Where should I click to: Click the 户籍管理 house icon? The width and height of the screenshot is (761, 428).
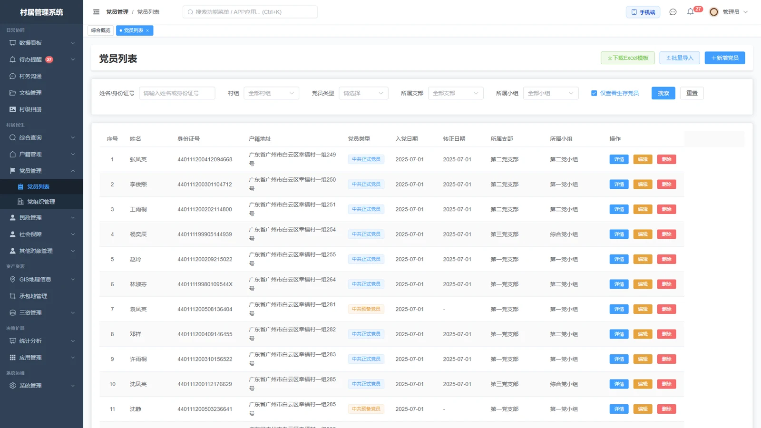(13, 154)
